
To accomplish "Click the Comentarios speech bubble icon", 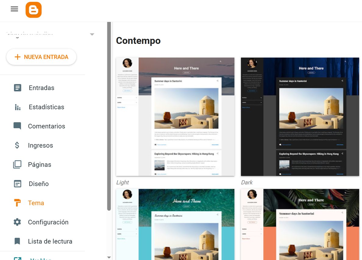I will coord(17,126).
